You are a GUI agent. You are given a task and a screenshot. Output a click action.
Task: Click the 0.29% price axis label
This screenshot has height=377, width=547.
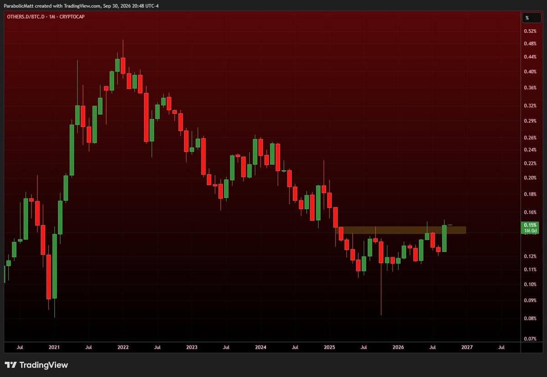click(530, 121)
